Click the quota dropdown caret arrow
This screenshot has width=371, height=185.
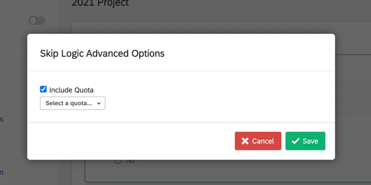[x=99, y=104]
